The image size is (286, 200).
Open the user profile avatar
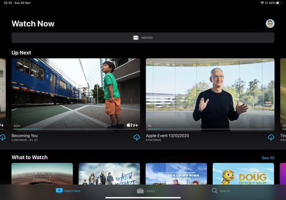pos(270,24)
